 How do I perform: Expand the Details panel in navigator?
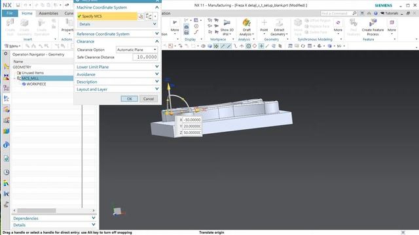click(54, 225)
